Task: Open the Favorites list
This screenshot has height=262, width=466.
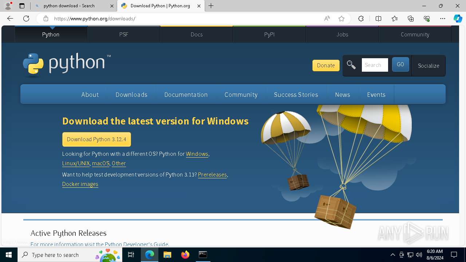Action: tap(395, 19)
